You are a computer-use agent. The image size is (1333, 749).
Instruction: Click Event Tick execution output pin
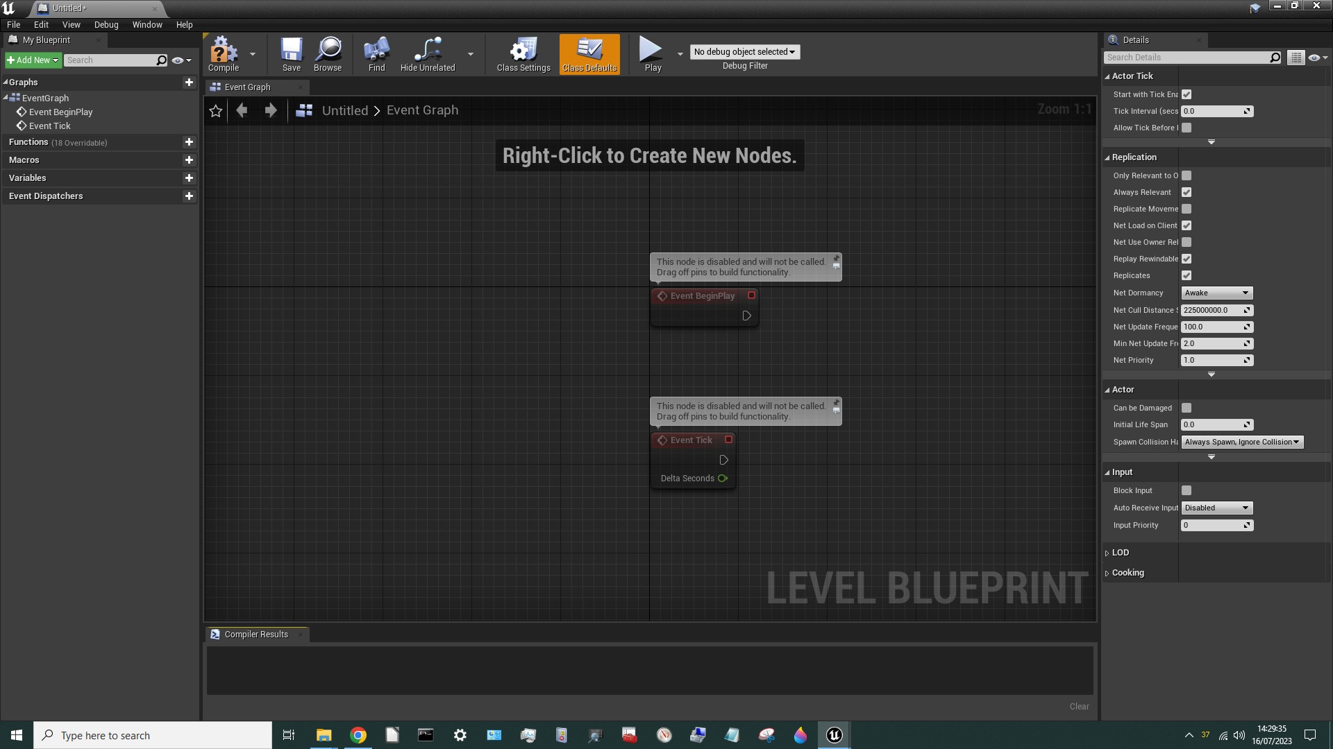(x=723, y=460)
